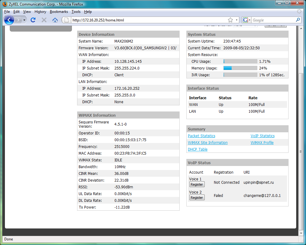306x245 pixels.
Task: Open the WiMAX Profile link
Action: [262, 143]
